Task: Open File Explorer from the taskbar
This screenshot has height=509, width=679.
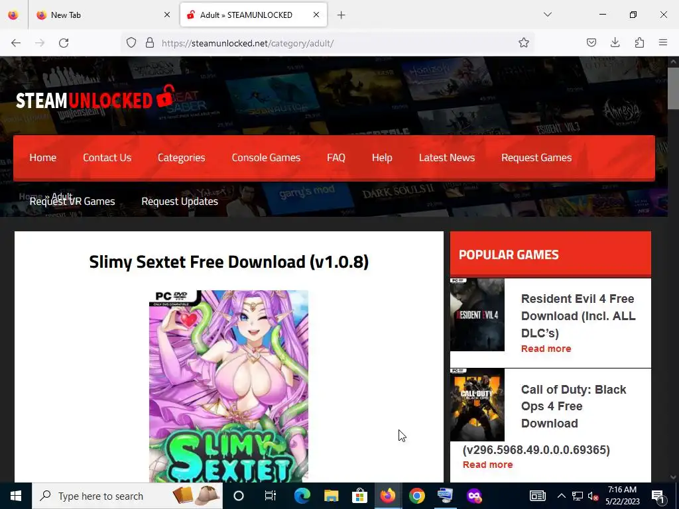Action: coord(332,496)
